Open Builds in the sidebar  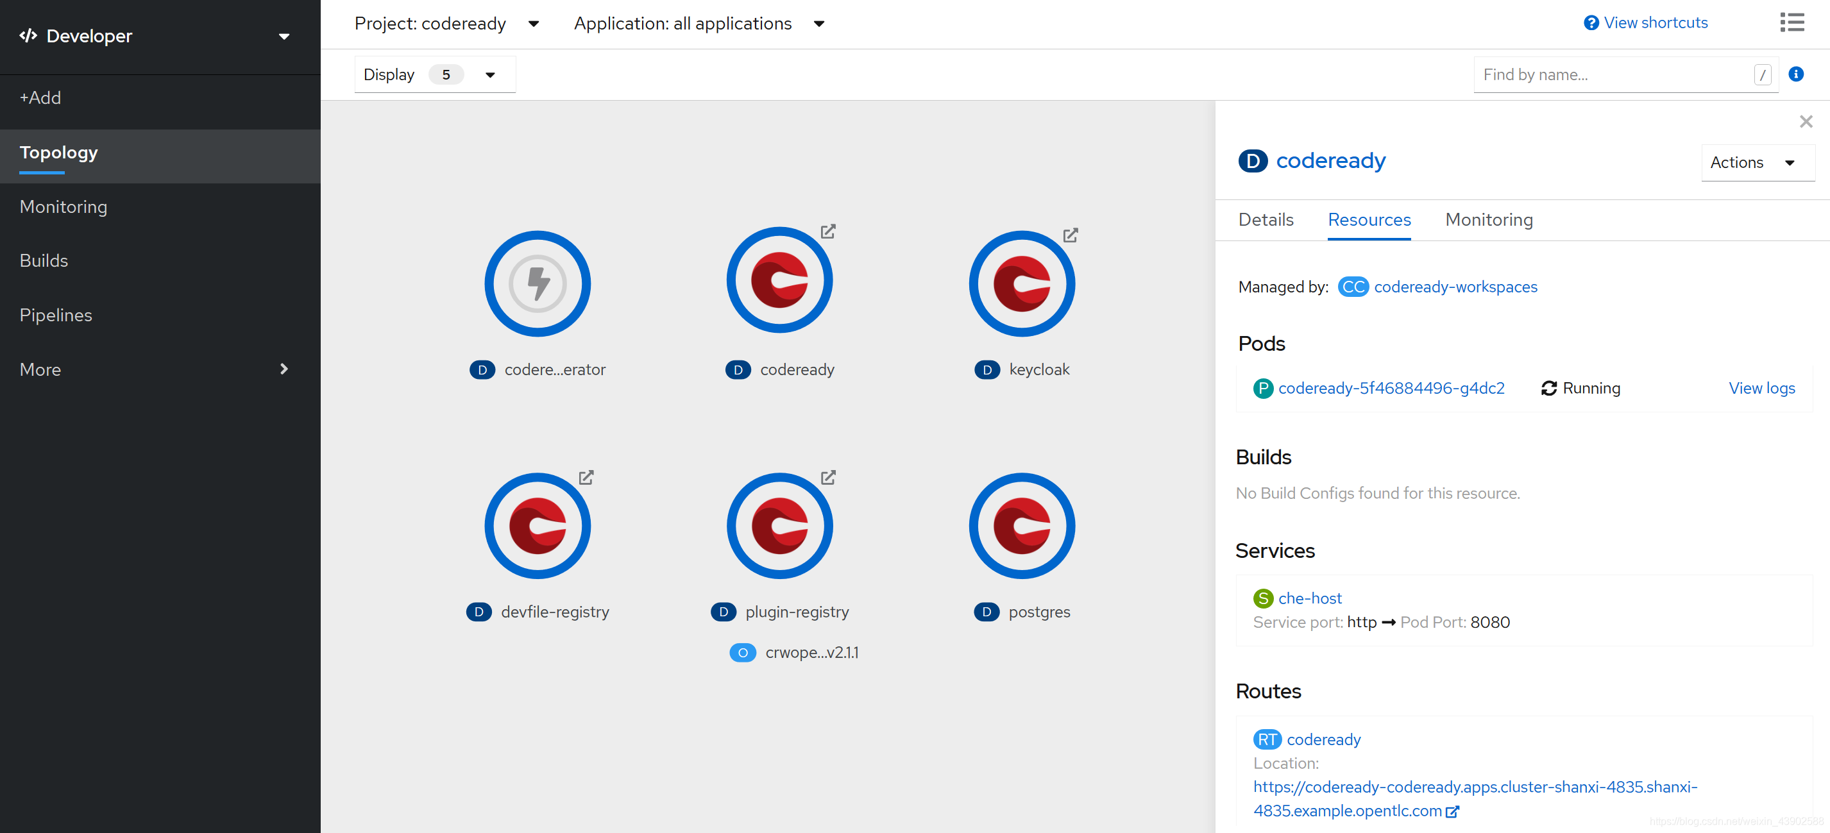pyautogui.click(x=160, y=260)
